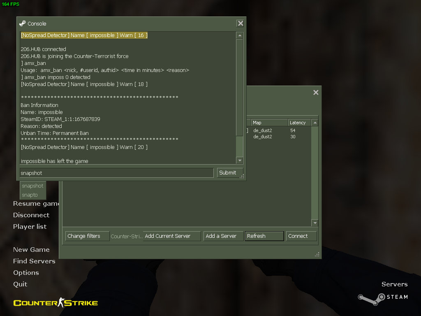Open Change filters in server browser

pyautogui.click(x=87, y=236)
